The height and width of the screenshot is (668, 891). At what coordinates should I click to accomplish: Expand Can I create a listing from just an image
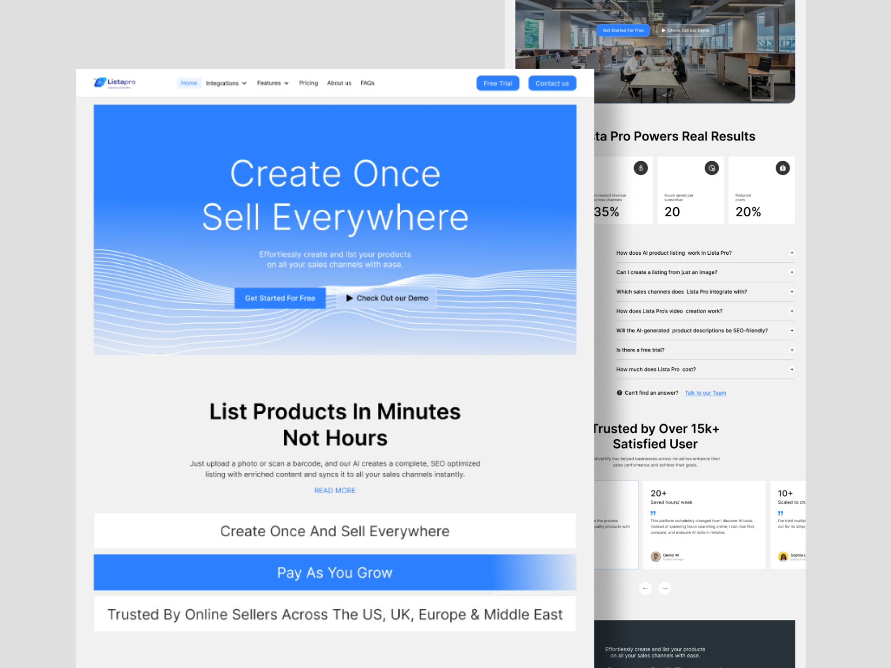pos(791,272)
